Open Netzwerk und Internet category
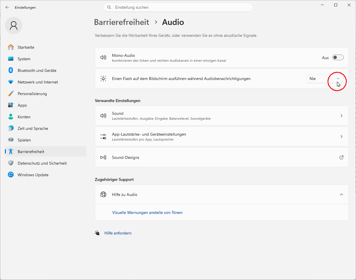The height and width of the screenshot is (280, 356). pyautogui.click(x=46, y=82)
